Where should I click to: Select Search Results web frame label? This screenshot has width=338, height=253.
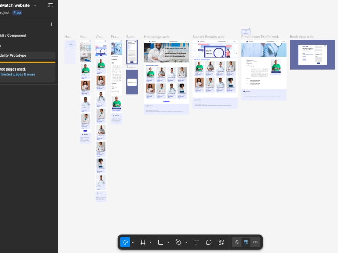click(209, 37)
